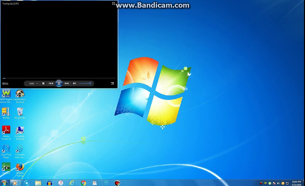Click the Bandicam recorder taskbar icon
This screenshot has width=305, height=186.
point(117,183)
